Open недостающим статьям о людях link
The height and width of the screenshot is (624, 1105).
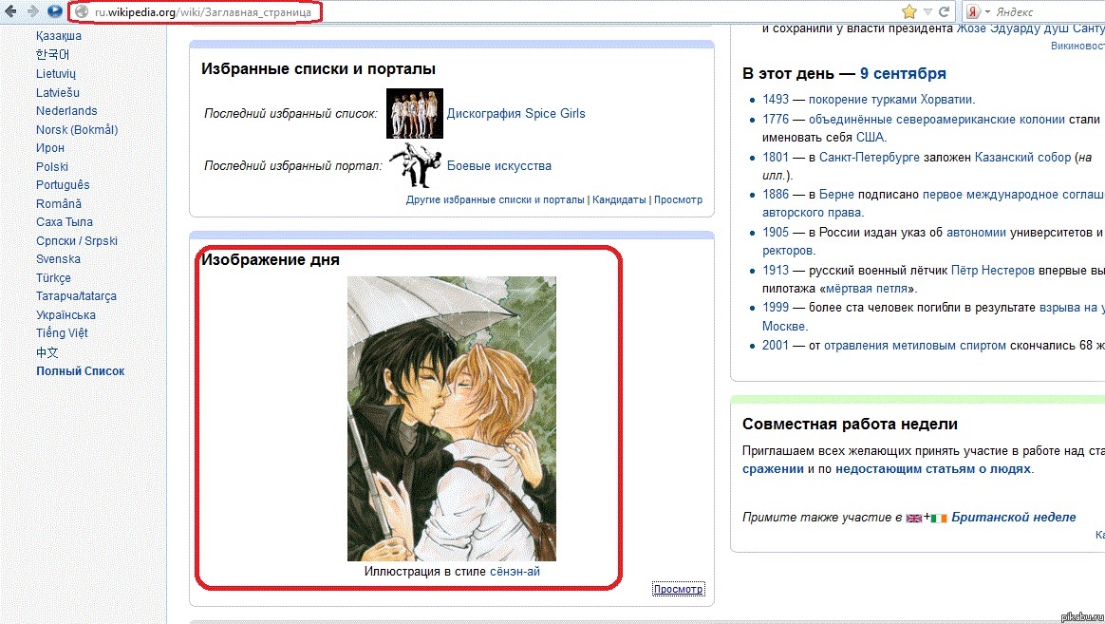click(933, 469)
